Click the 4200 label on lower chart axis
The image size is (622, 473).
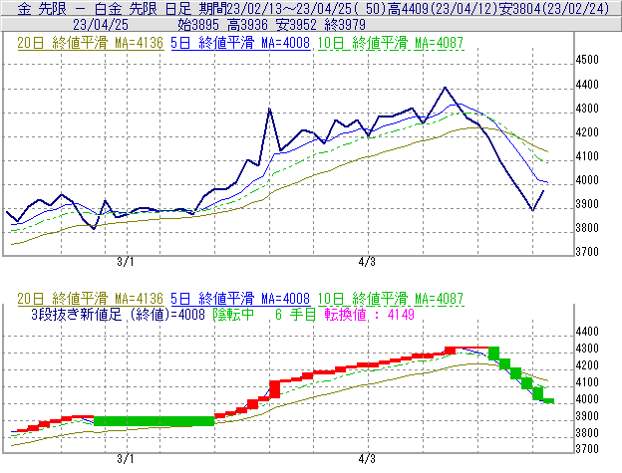click(x=587, y=364)
